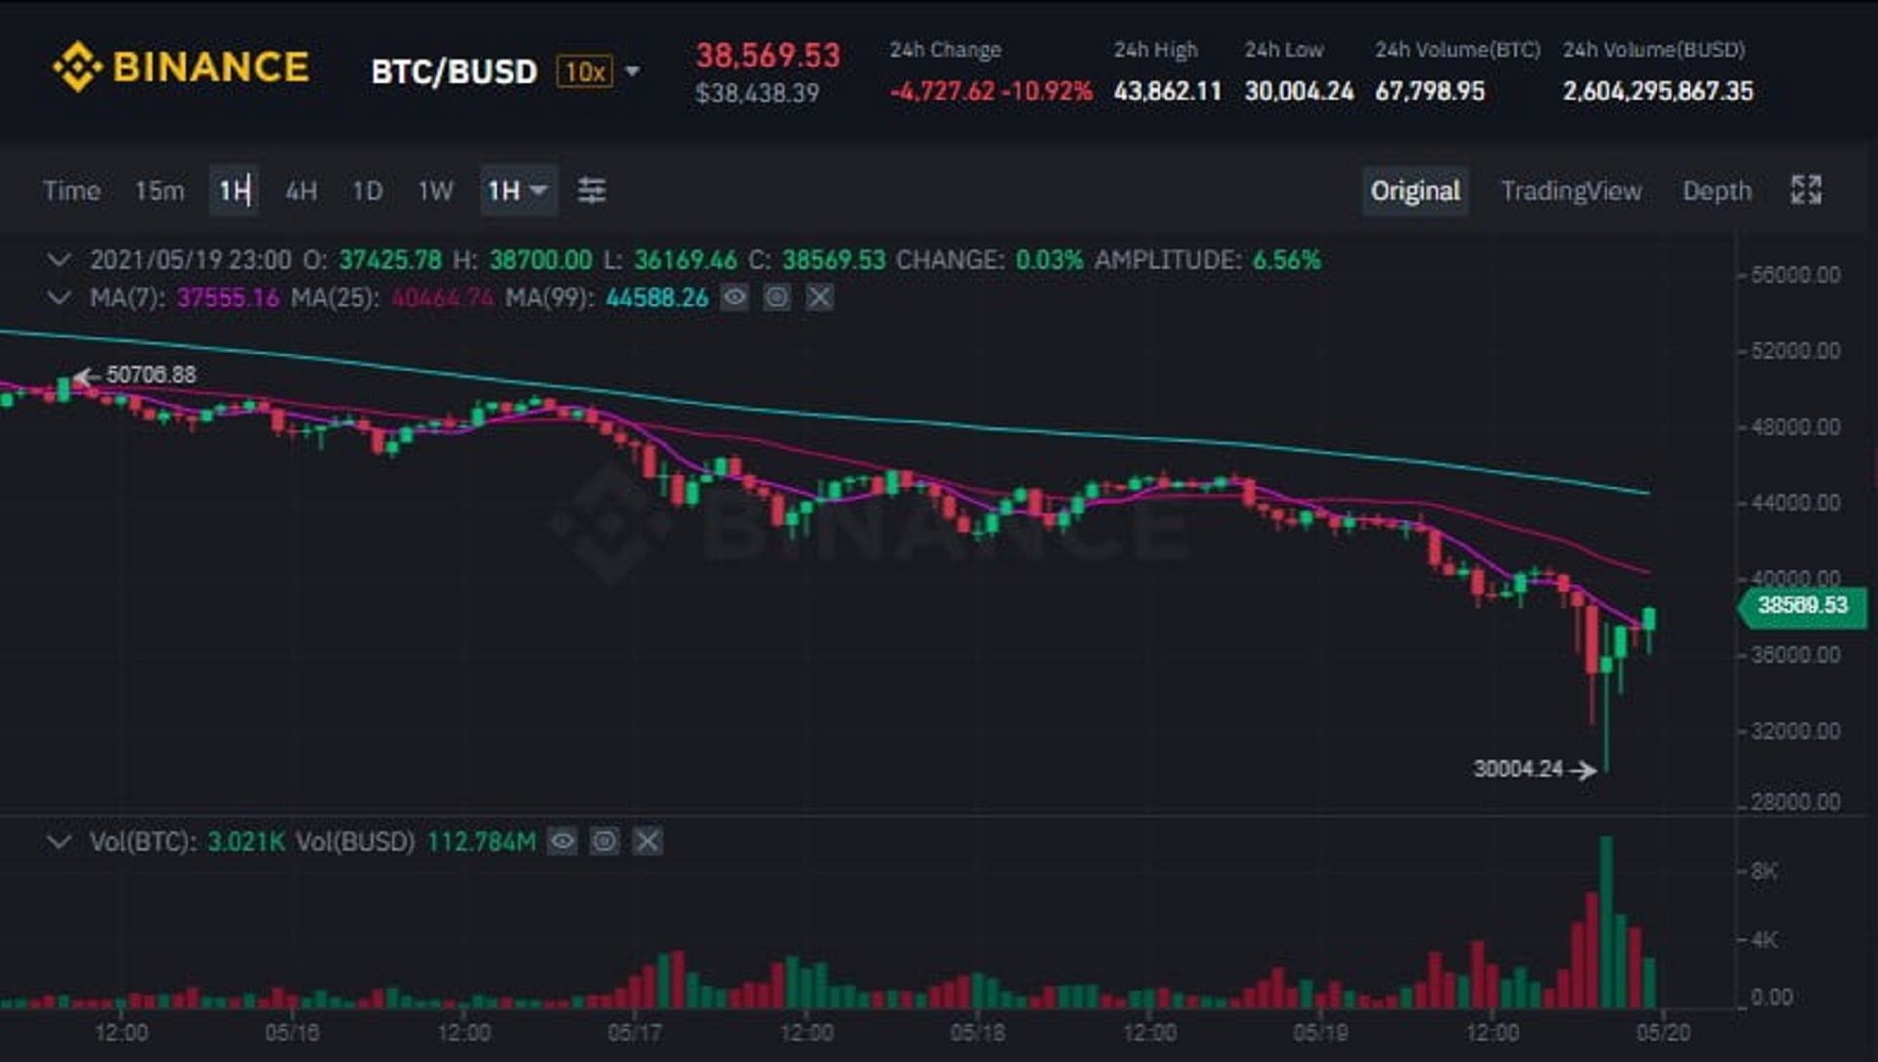This screenshot has height=1062, width=1878.
Task: Switch to Depth chart view
Action: (1717, 191)
